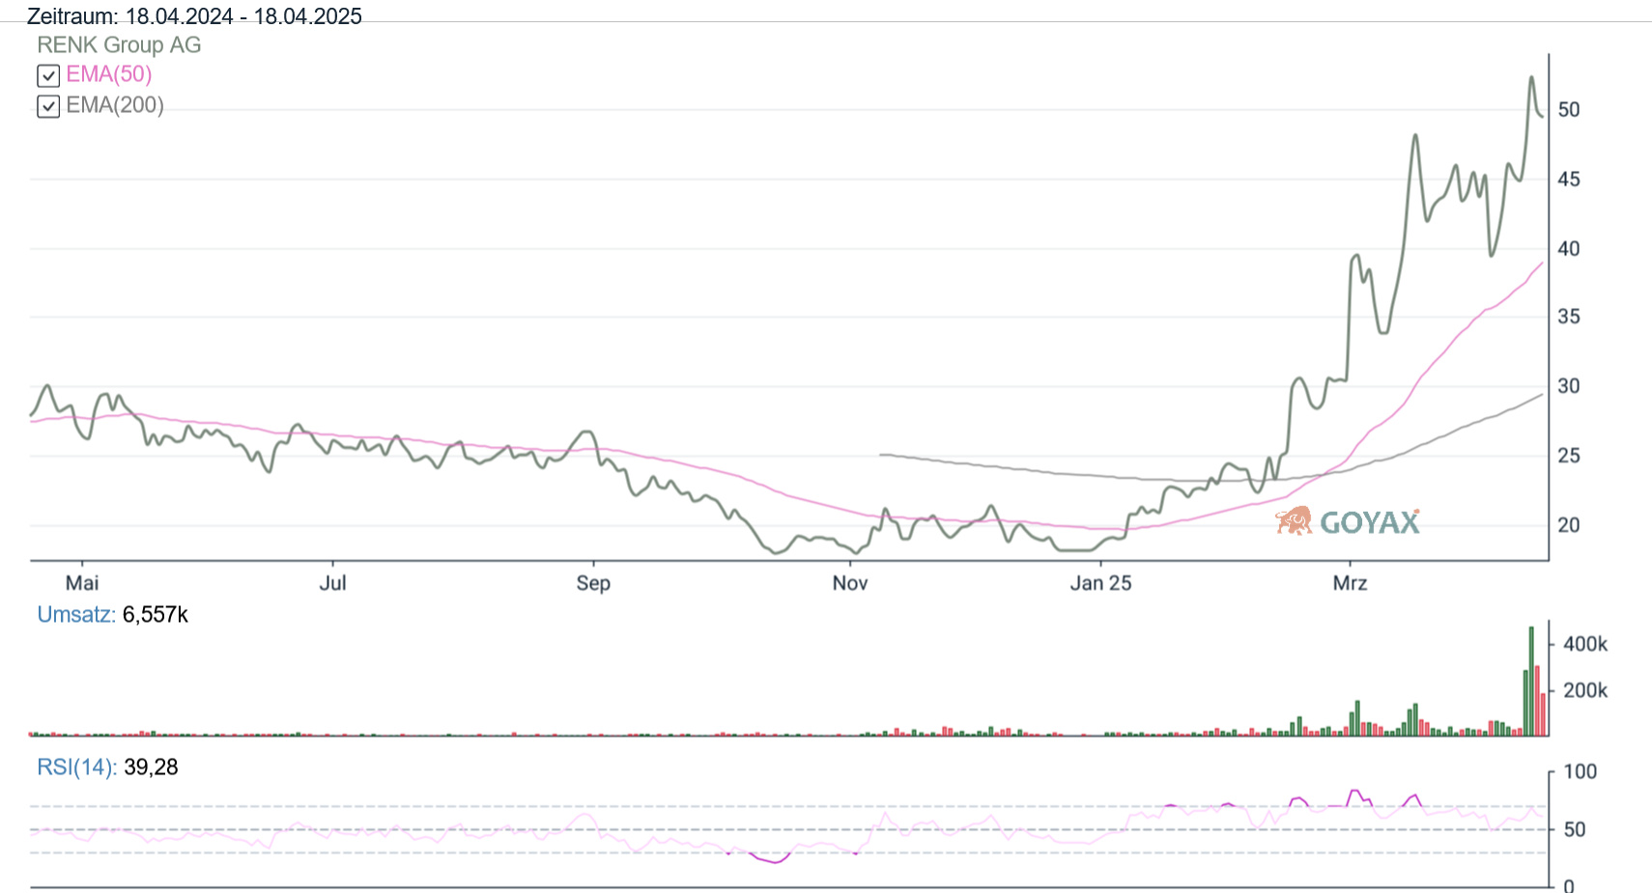Click the Mai x-axis label
The image size is (1652, 893).
[82, 583]
